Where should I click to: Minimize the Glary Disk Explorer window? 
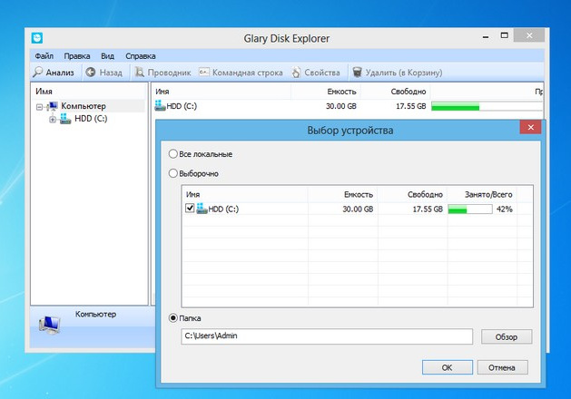pos(486,36)
